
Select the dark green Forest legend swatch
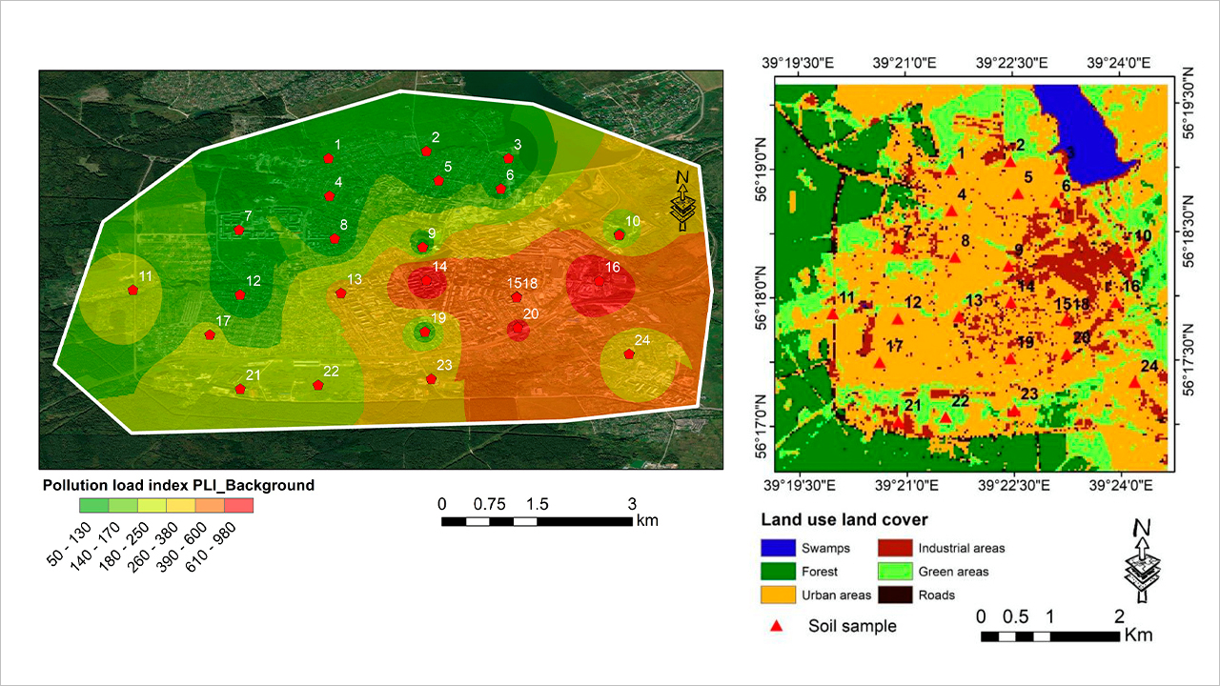pyautogui.click(x=777, y=572)
